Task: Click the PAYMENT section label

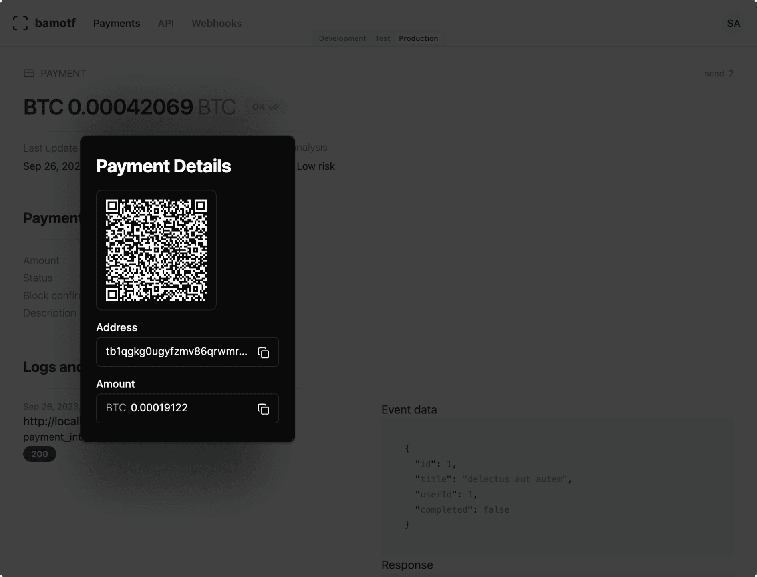Action: click(63, 74)
